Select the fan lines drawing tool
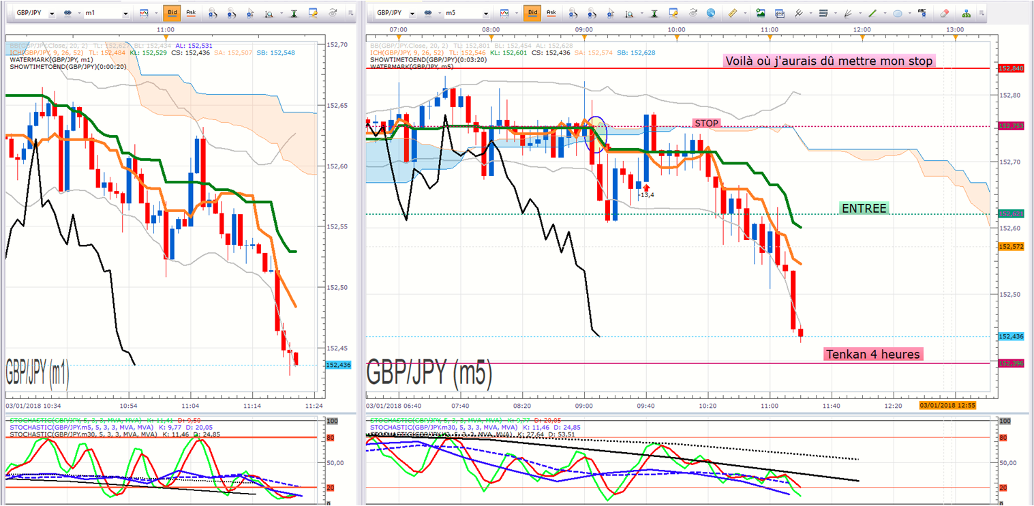 849,13
